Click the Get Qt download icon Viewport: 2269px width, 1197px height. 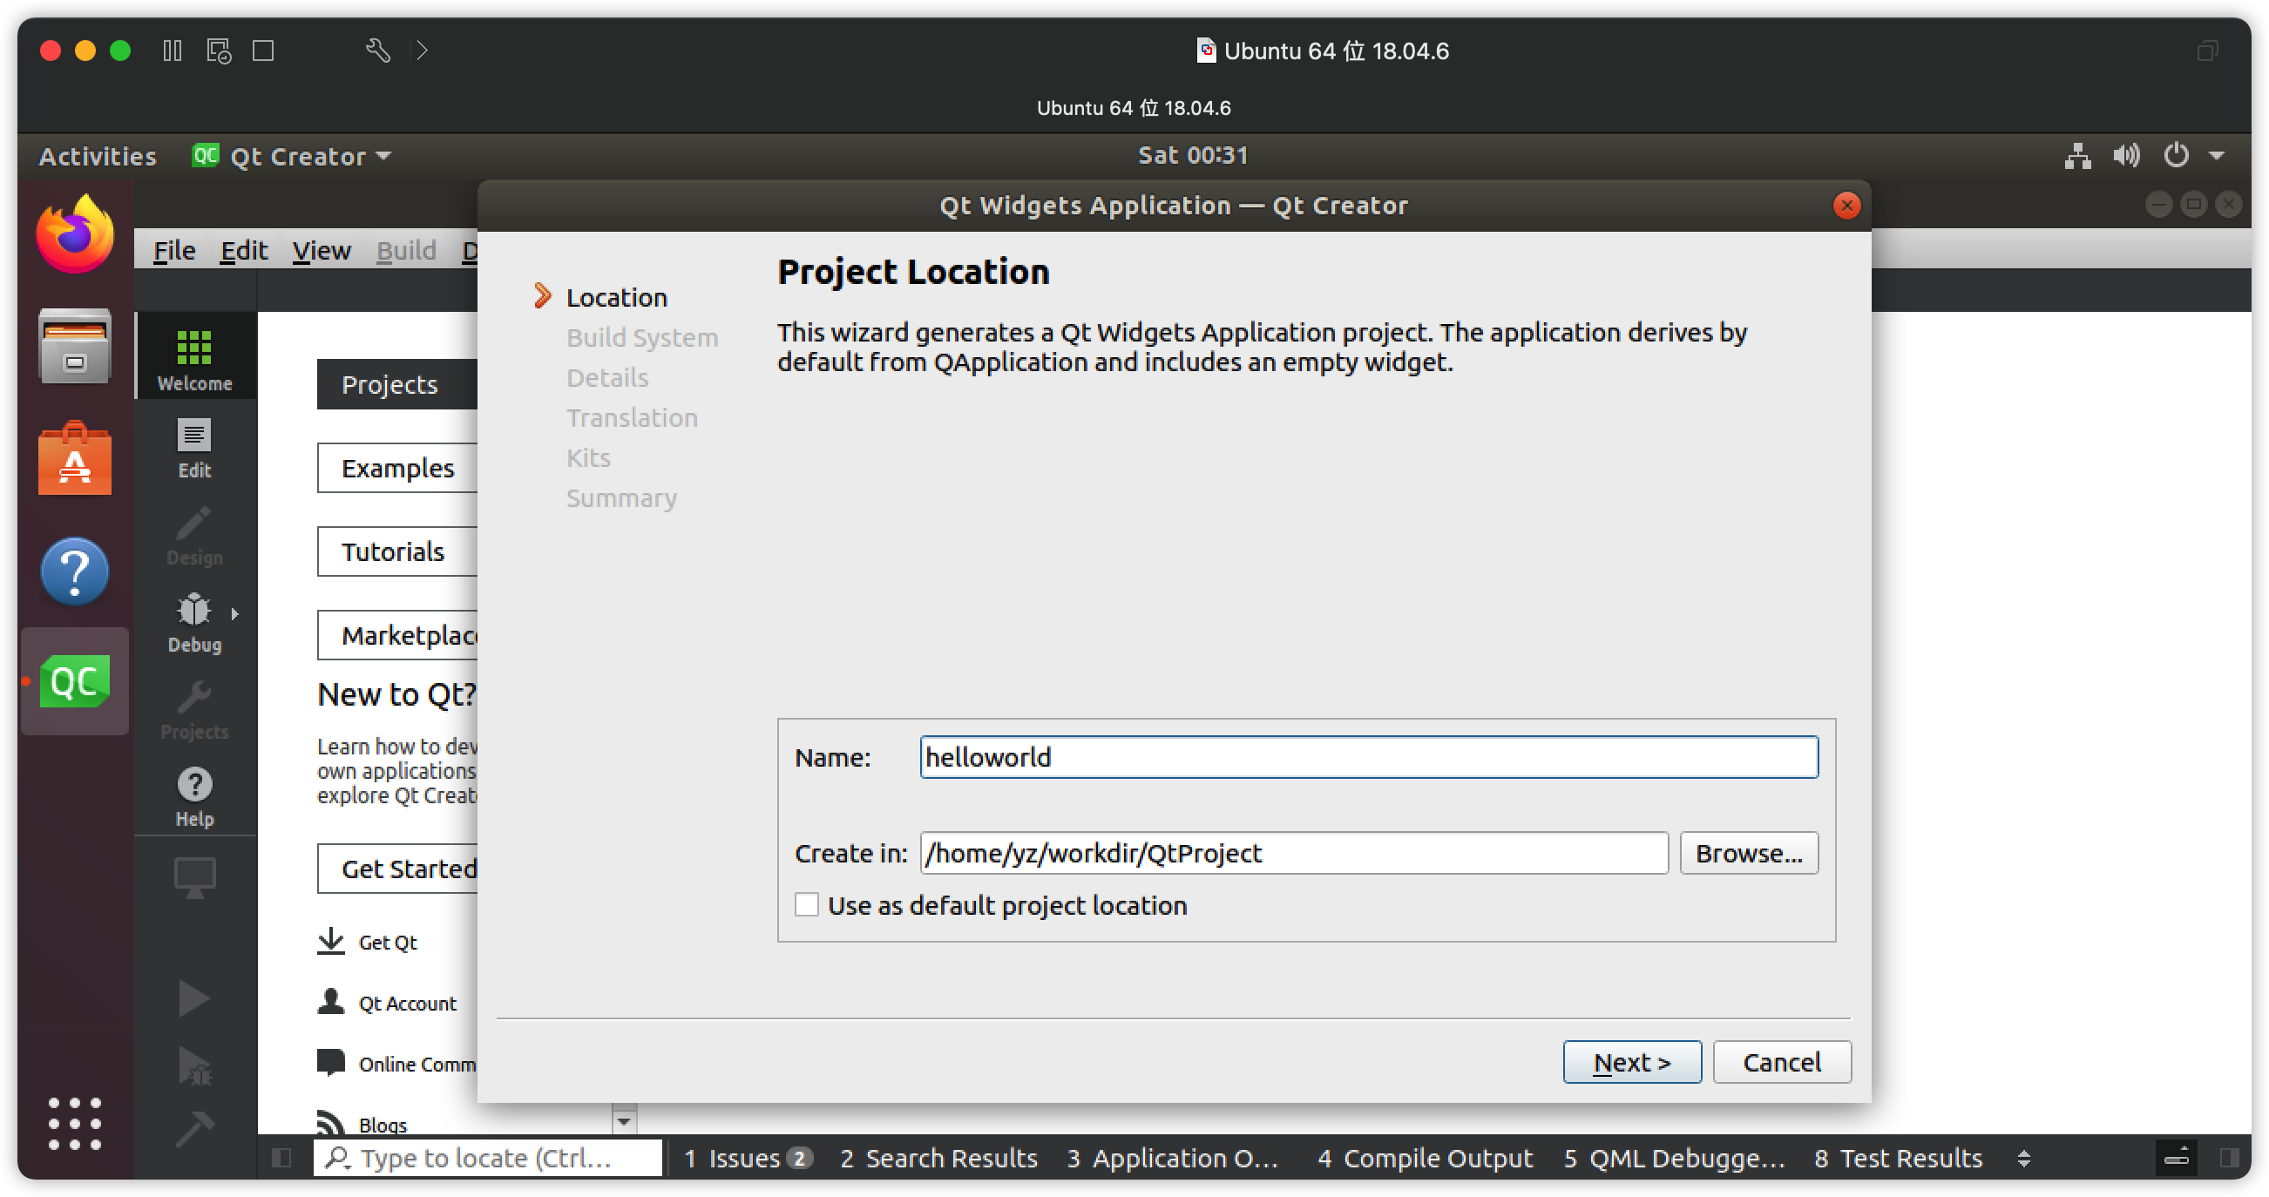click(x=331, y=941)
